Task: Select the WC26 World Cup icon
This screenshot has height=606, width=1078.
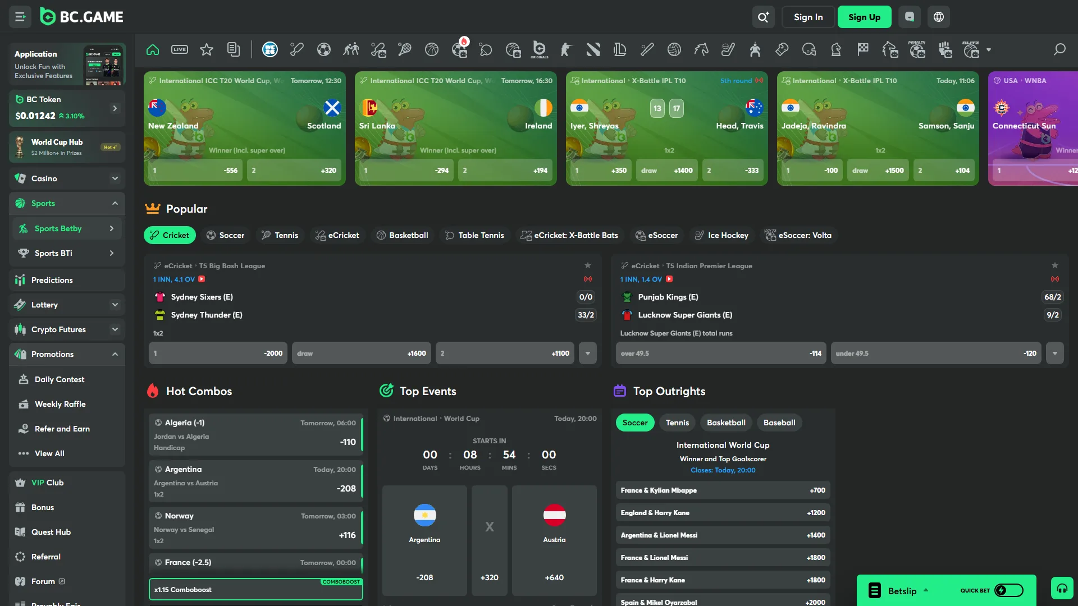Action: pyautogui.click(x=270, y=49)
